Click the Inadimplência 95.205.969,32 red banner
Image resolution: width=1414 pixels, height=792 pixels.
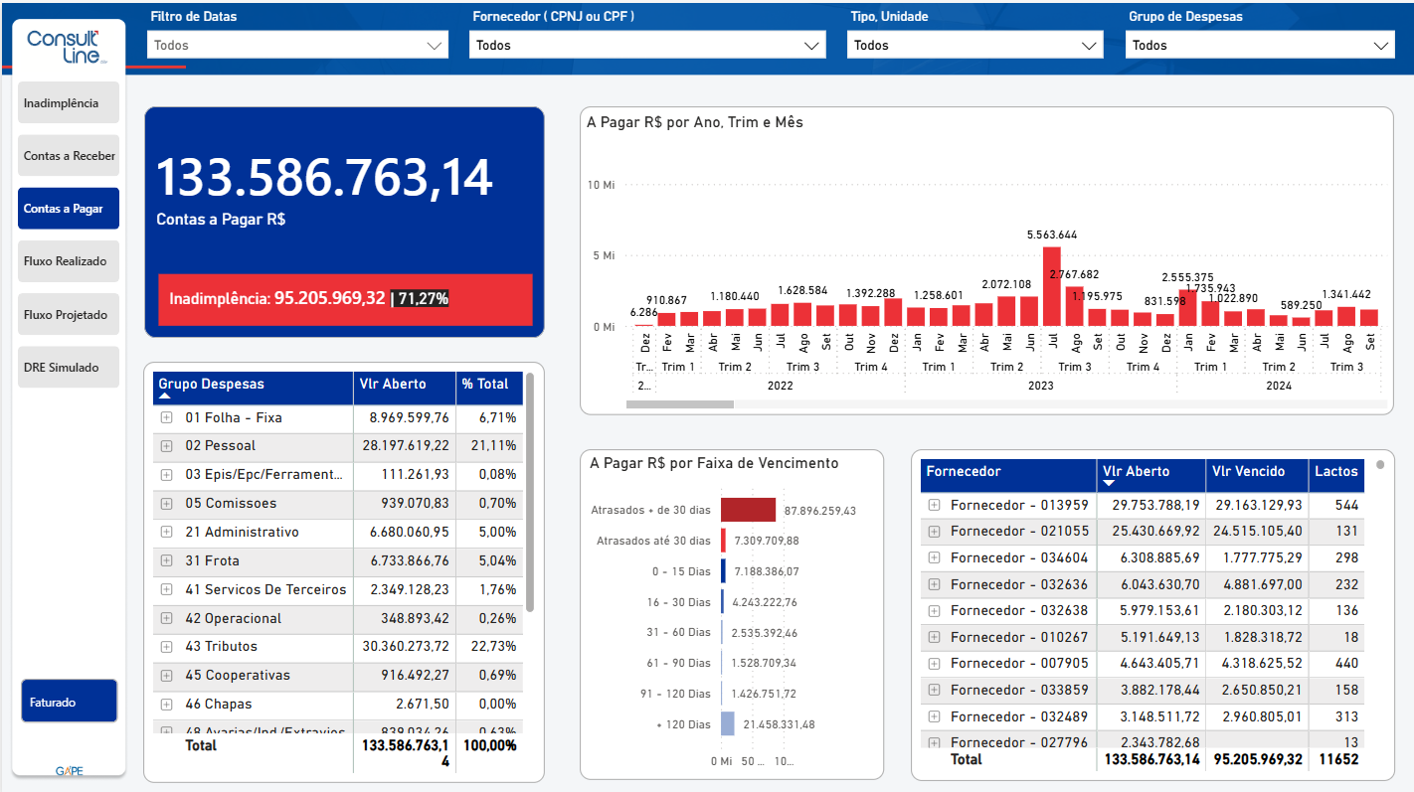[x=345, y=298]
